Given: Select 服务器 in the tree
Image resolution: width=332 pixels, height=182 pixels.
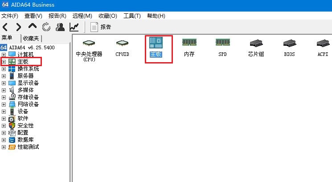Looking at the screenshot, I should point(25,76).
